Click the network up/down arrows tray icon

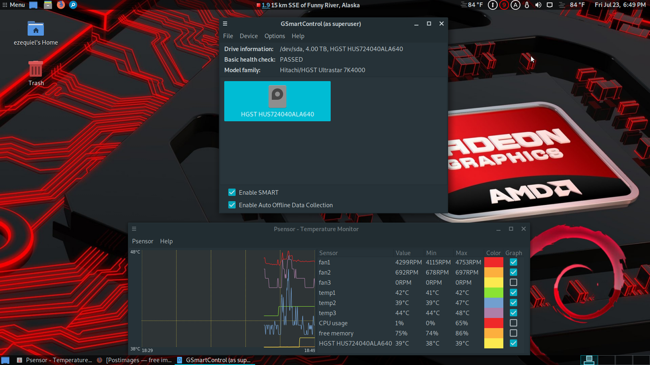[x=493, y=5]
